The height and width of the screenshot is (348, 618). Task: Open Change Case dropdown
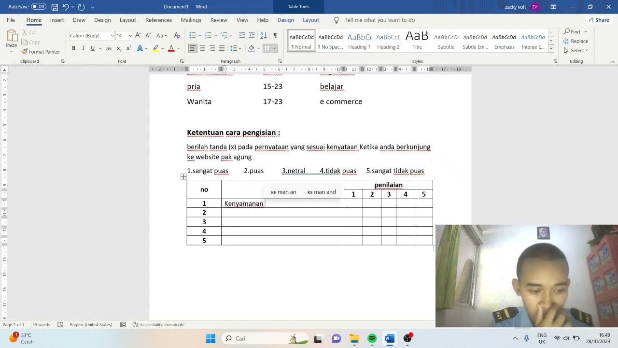[162, 35]
